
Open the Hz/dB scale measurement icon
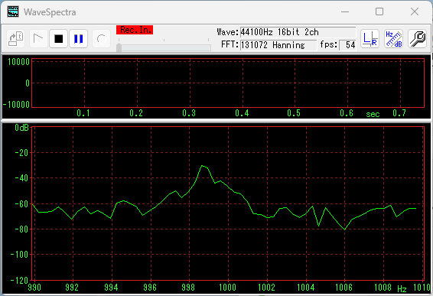(393, 39)
